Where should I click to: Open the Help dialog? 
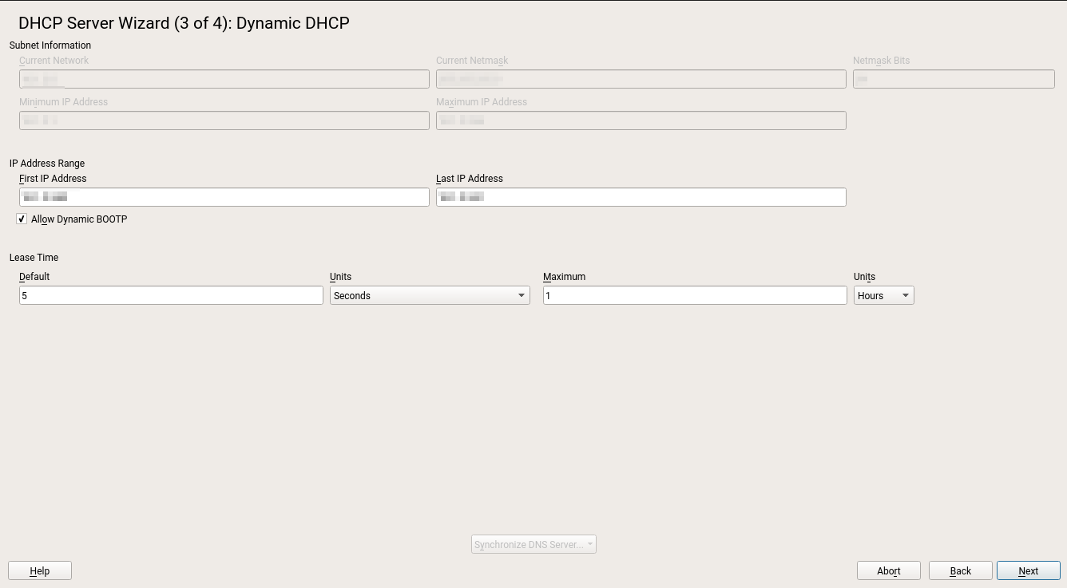(39, 570)
